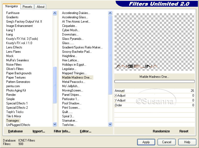The image size is (199, 148).
Task: Open Filter Info...
Action: [x=62, y=131]
